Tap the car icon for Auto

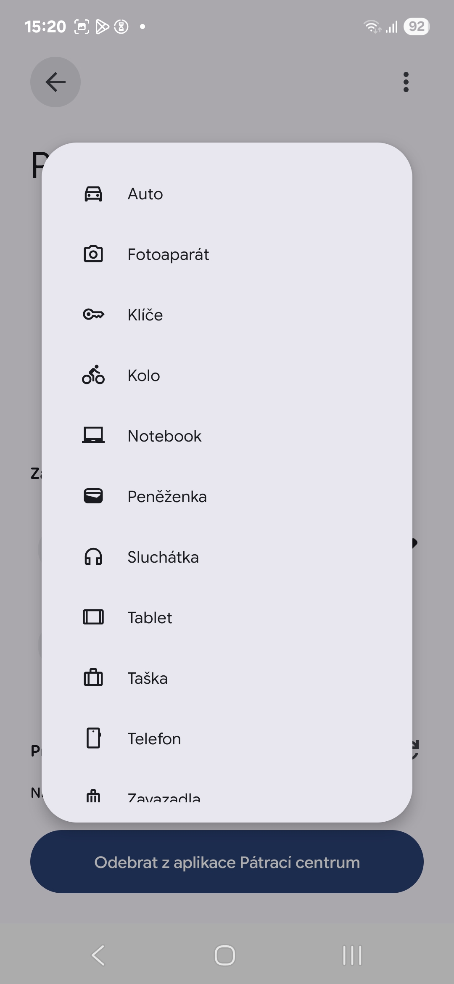pyautogui.click(x=93, y=194)
